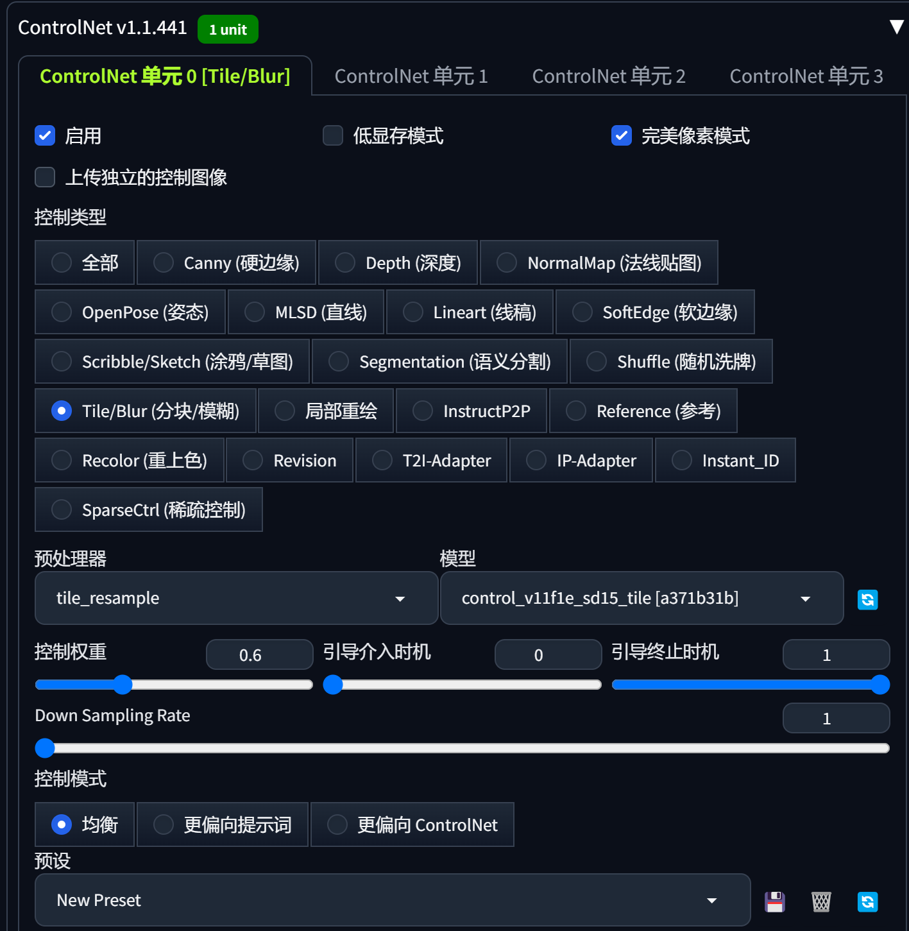Choose 更偏向提示词 control mode
This screenshot has height=931, width=909.
[x=223, y=824]
